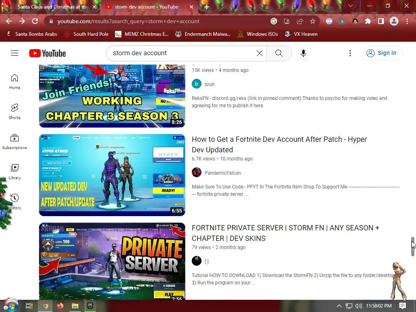Close the Santa Claus and Christmas tab
This screenshot has height=312, width=416.
tap(94, 7)
